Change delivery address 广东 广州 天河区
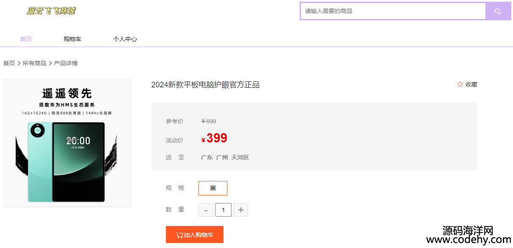This screenshot has height=248, width=513. tap(225, 157)
